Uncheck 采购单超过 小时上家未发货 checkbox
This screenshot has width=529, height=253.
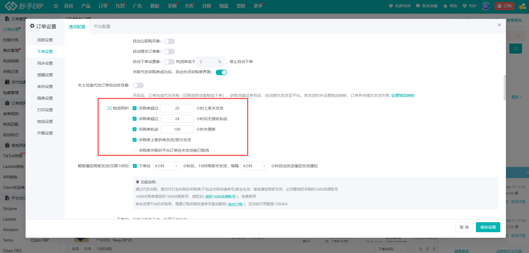pyautogui.click(x=135, y=108)
